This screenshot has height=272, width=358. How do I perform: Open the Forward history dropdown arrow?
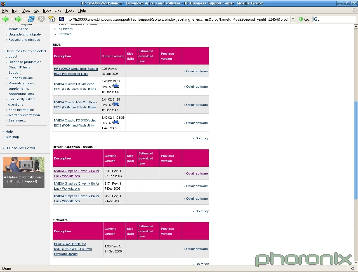coord(25,19)
